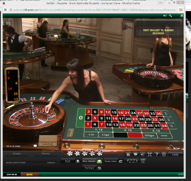Screen dimensions: 191x181
Task: Open the players statistics icon in bottom toolbar
Action: (128, 154)
